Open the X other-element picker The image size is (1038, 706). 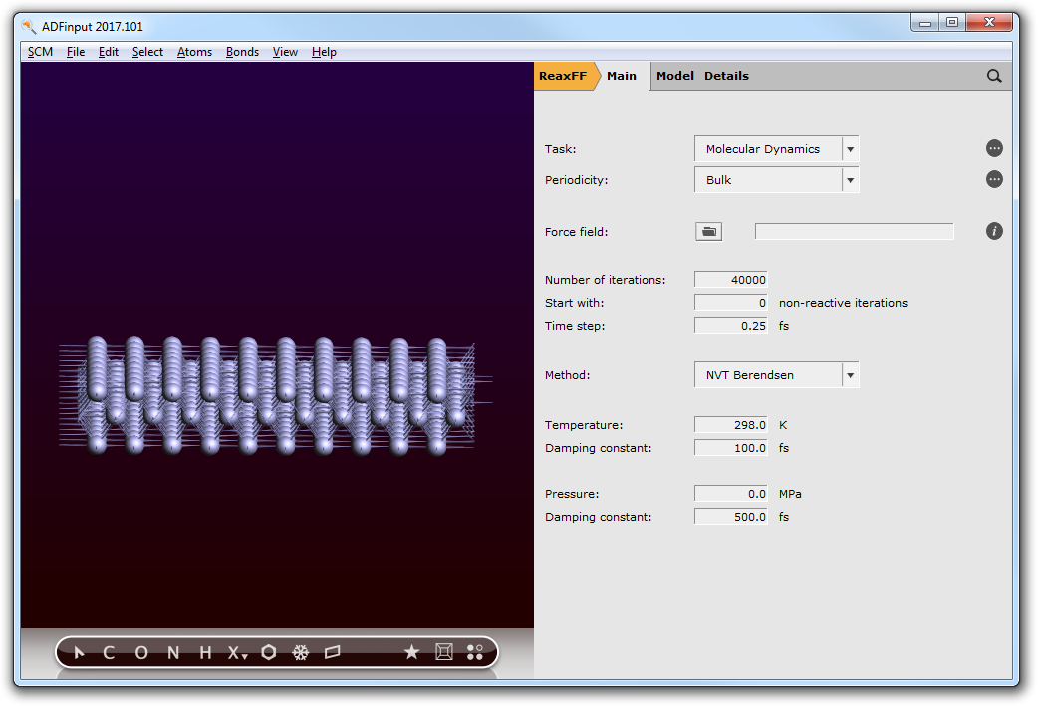coord(237,653)
